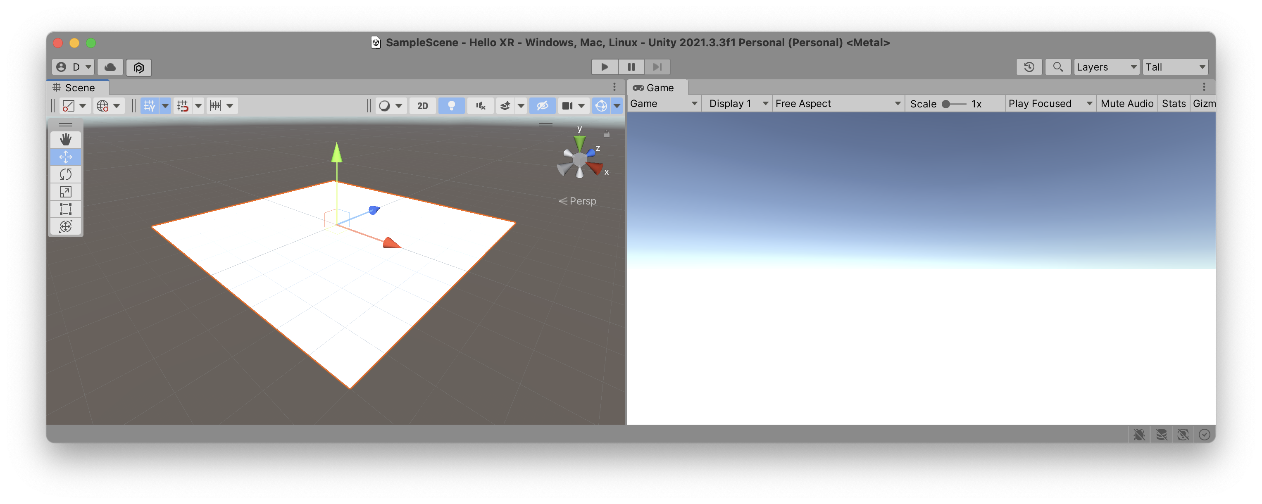Mute scene view audio
This screenshot has height=504, width=1262.
(x=480, y=105)
